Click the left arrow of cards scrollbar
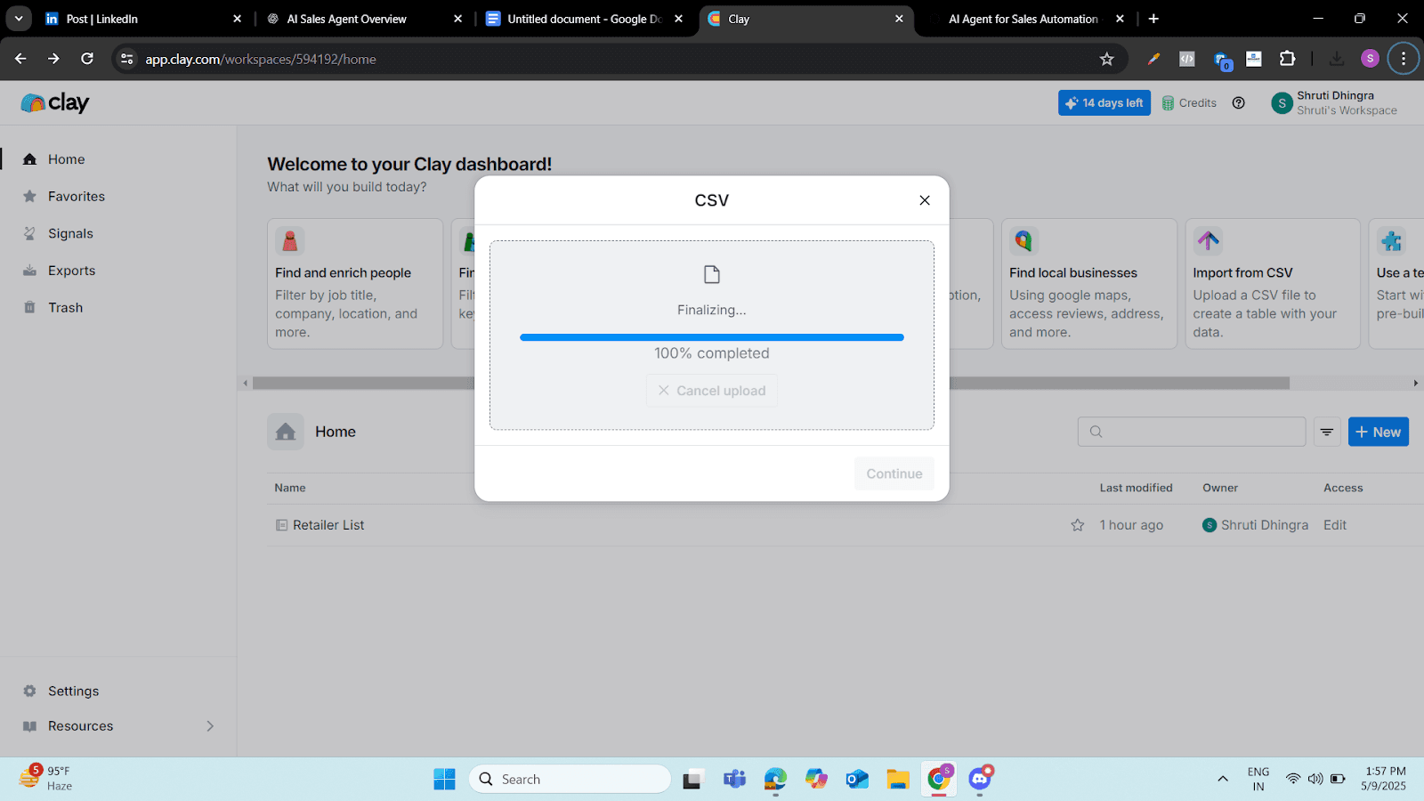This screenshot has height=801, width=1424. coord(246,384)
